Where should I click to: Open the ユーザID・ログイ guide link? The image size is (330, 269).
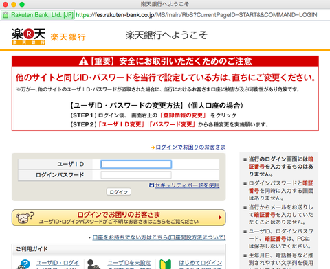coord(58,263)
